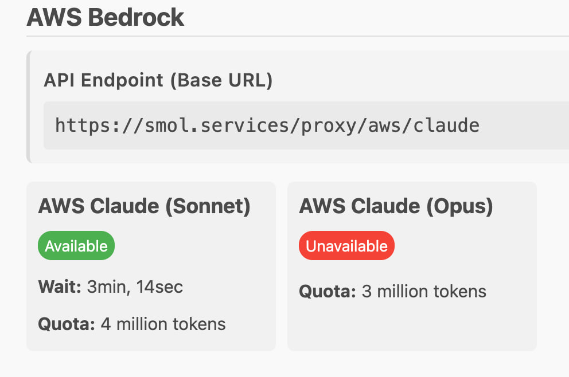The image size is (569, 377).
Task: Click the bold Wait label
Action: tap(60, 286)
